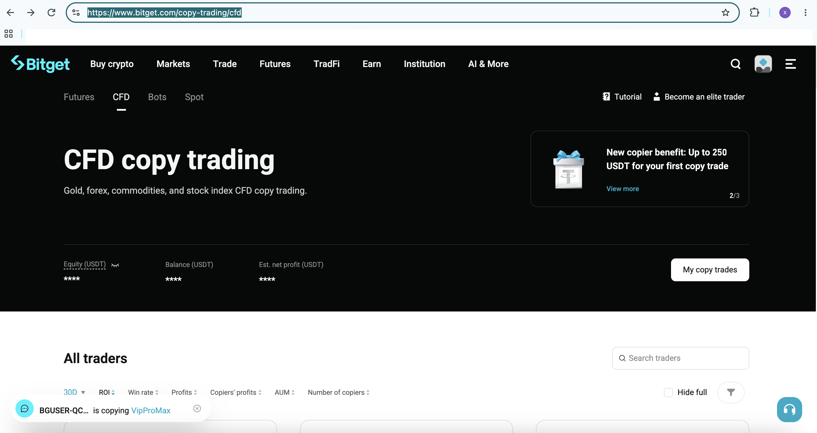Image resolution: width=817 pixels, height=433 pixels.
Task: Sort traders by Copiers' profits
Action: (x=236, y=392)
